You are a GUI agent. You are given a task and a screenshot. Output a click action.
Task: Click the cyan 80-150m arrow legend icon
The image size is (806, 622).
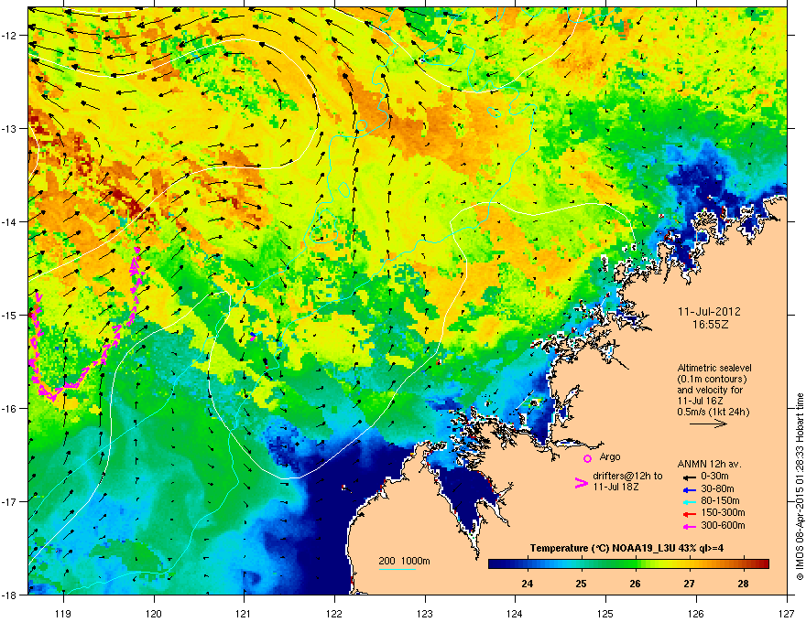coord(689,501)
